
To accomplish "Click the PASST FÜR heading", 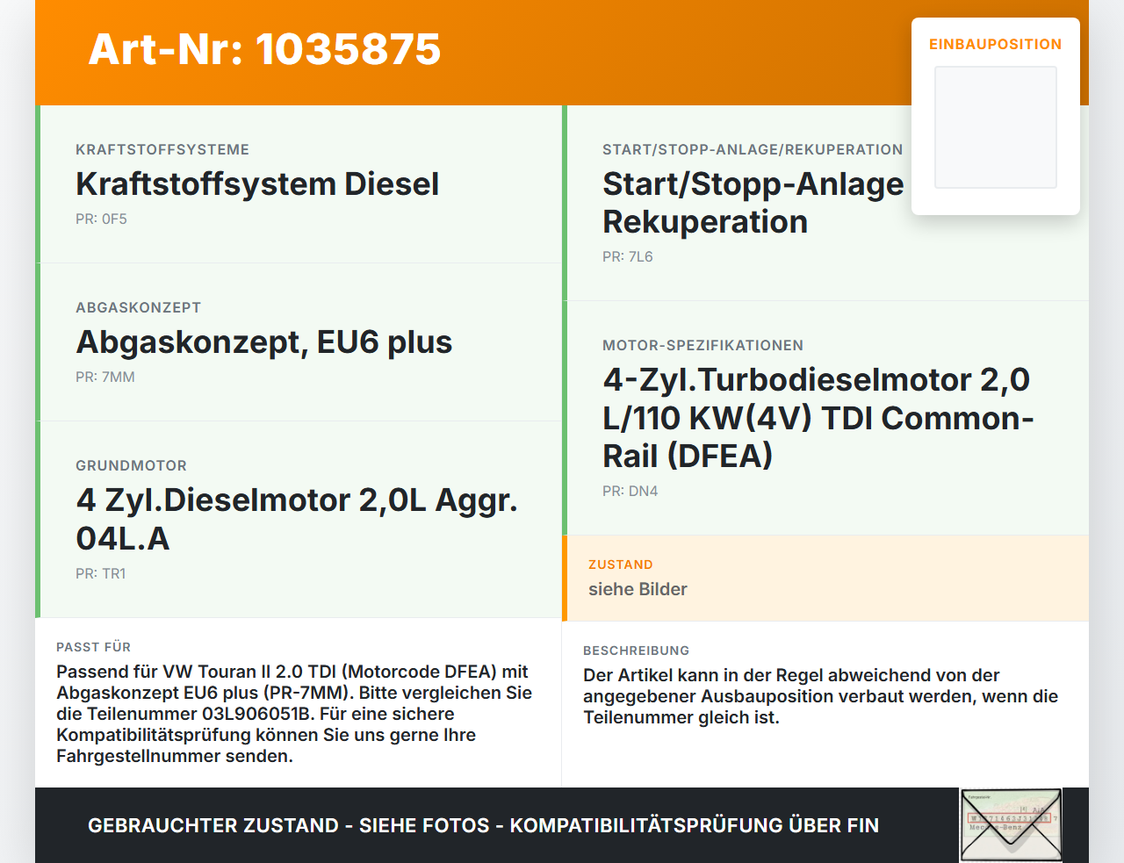I will click(x=93, y=647).
